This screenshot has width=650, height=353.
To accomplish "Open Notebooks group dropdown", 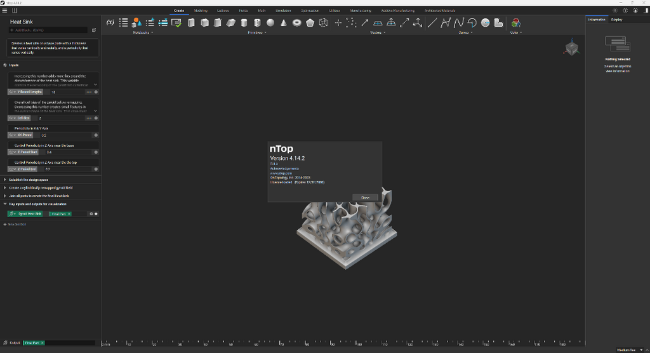I will pyautogui.click(x=143, y=32).
